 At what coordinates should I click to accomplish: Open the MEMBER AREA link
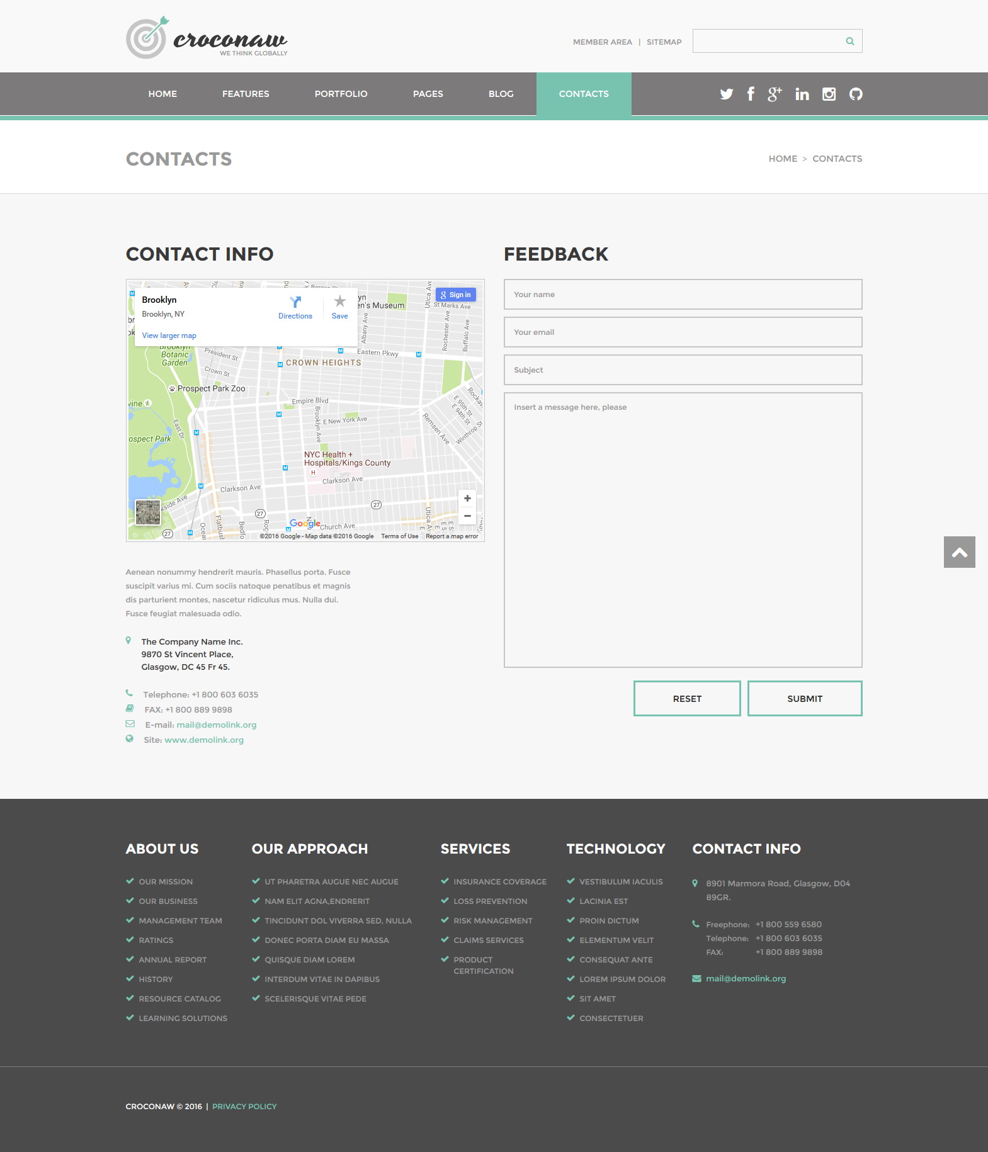click(x=603, y=42)
